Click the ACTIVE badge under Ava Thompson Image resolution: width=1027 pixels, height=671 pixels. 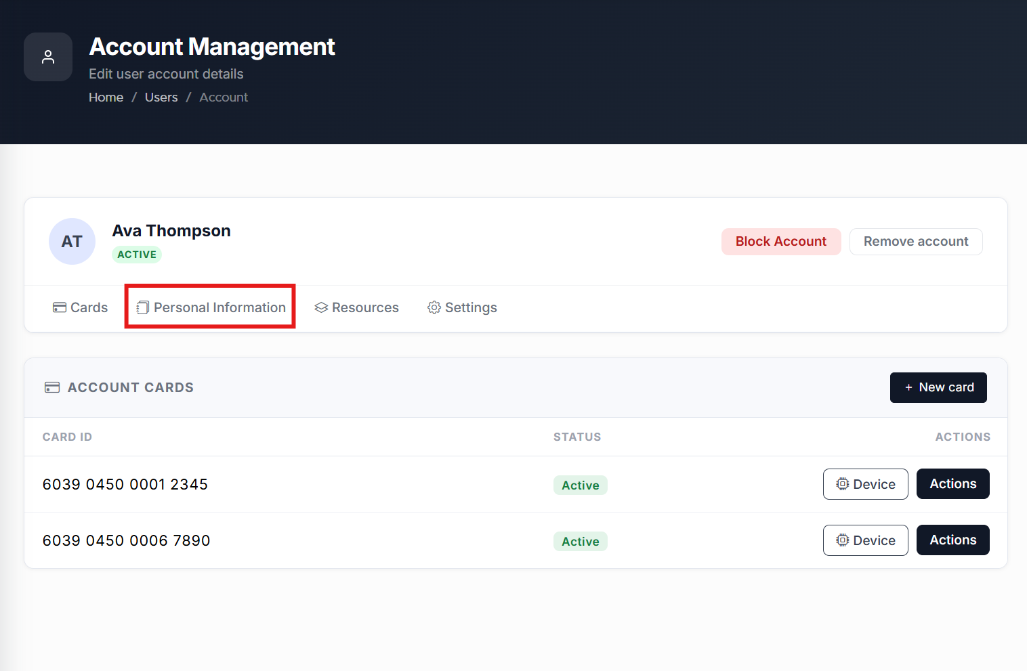click(x=137, y=255)
